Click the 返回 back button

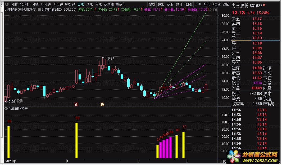point(226,4)
